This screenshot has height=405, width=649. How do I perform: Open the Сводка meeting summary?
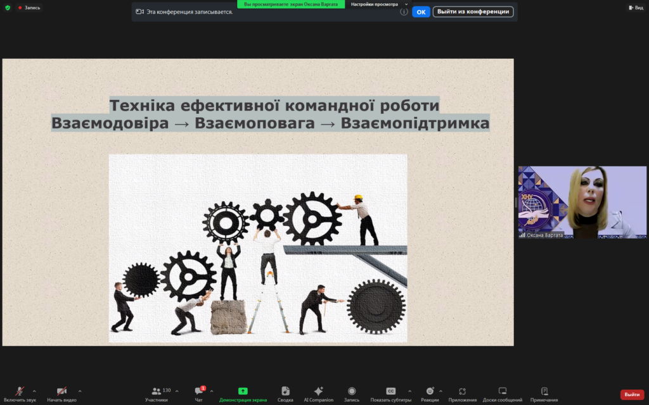coord(285,392)
